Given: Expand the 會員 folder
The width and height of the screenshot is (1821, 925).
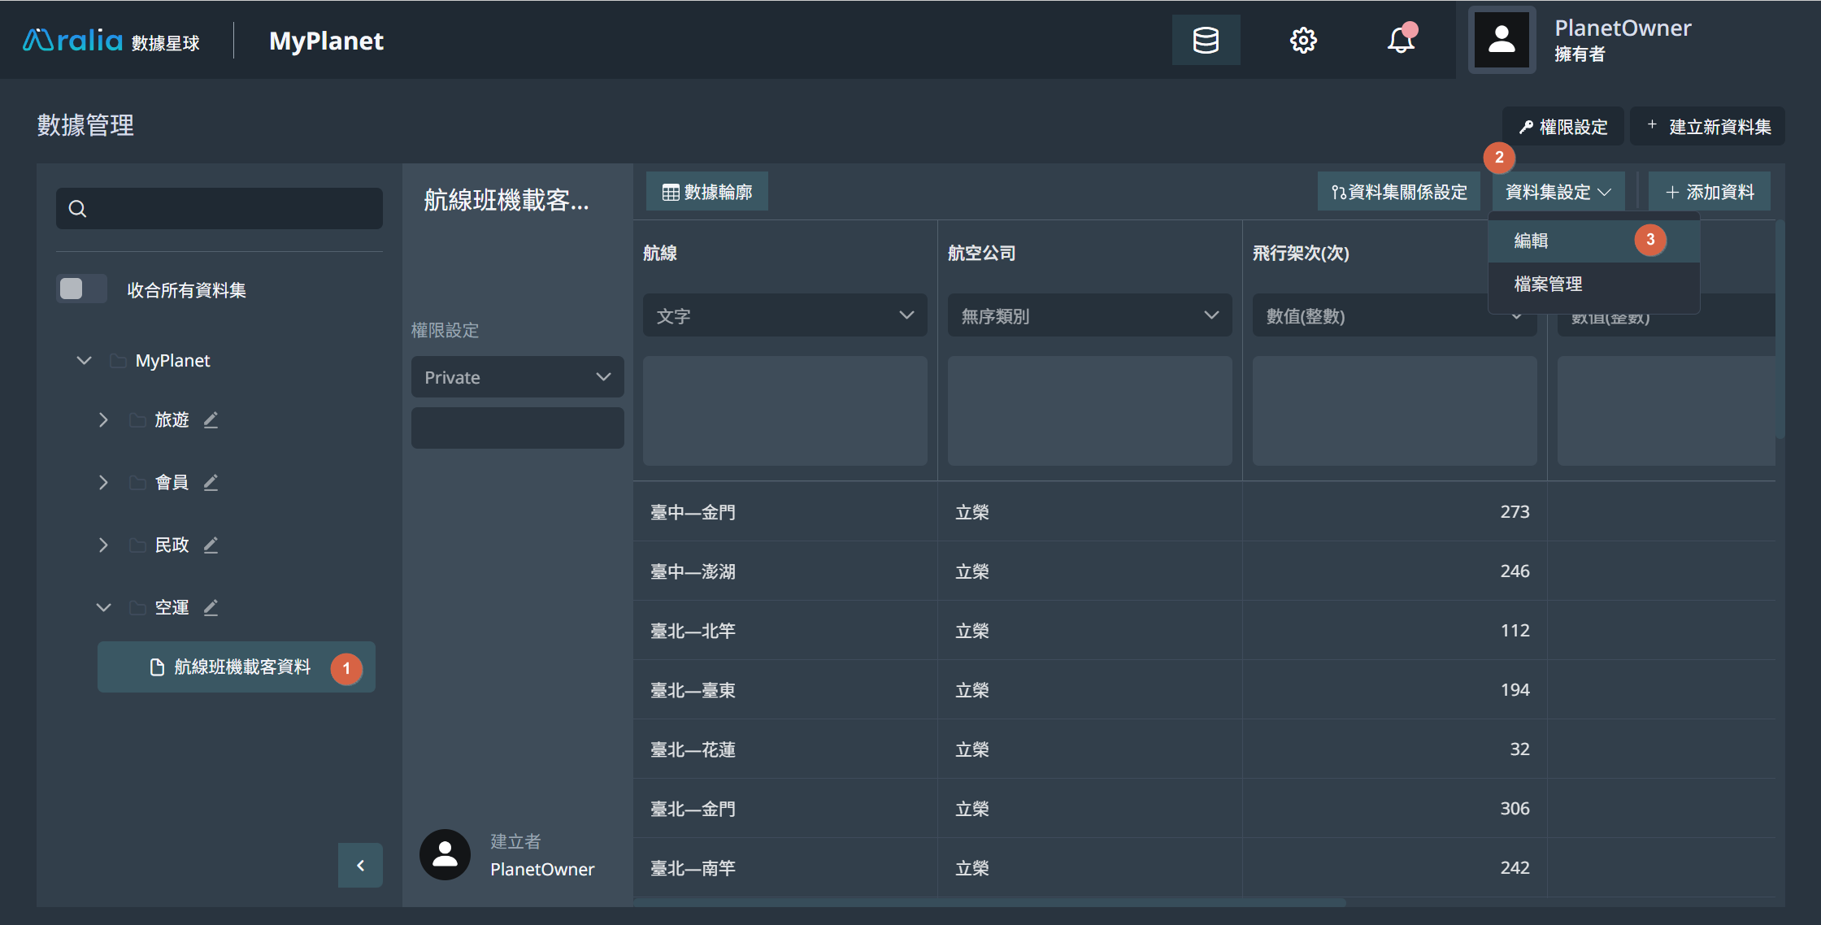Looking at the screenshot, I should coord(103,483).
